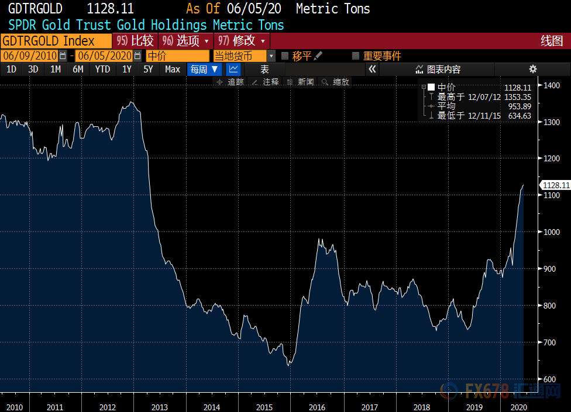
Task: Select the 1M range tab
Action: pyautogui.click(x=56, y=69)
